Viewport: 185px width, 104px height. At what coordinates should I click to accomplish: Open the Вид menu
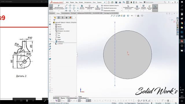click(76, 2)
